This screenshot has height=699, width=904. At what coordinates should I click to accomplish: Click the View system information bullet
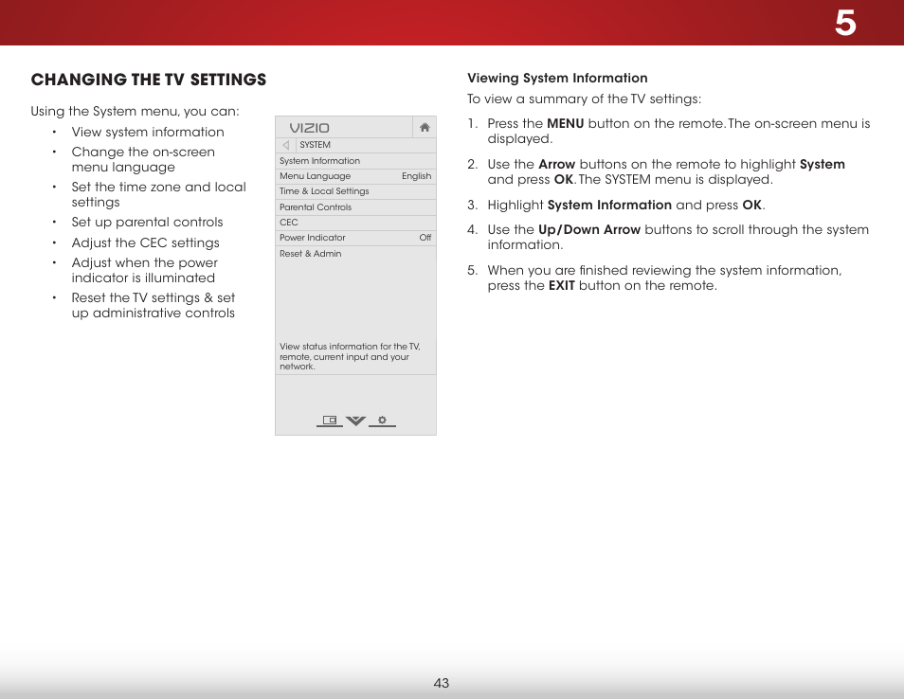148,132
